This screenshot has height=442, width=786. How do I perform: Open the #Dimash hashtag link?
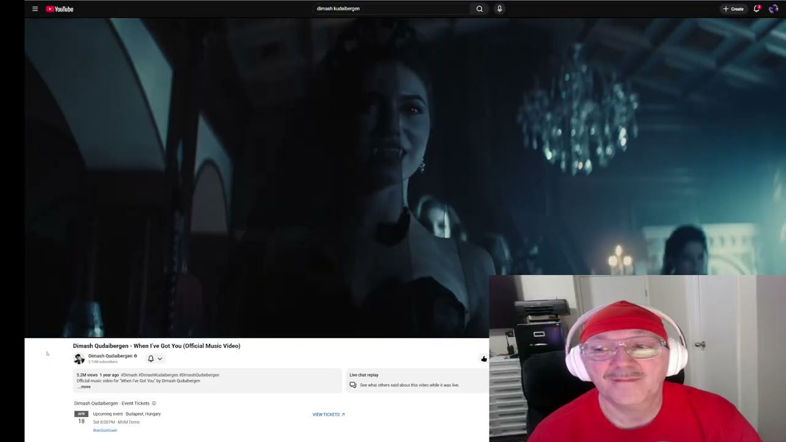pos(129,375)
